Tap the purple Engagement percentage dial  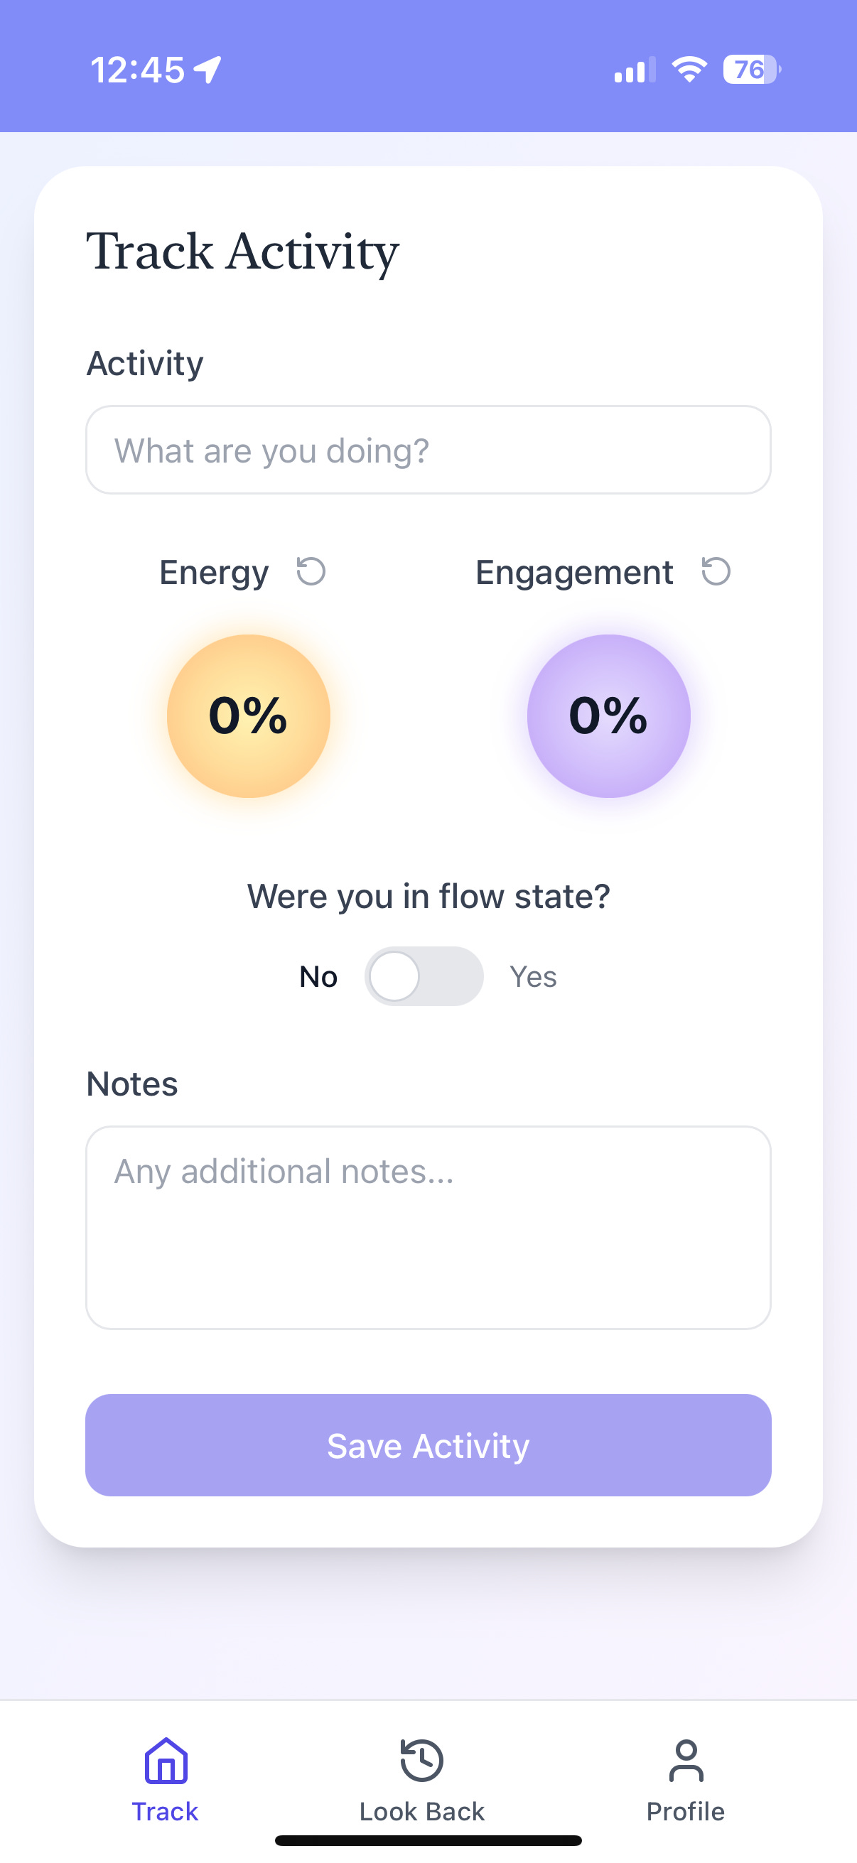click(x=608, y=716)
